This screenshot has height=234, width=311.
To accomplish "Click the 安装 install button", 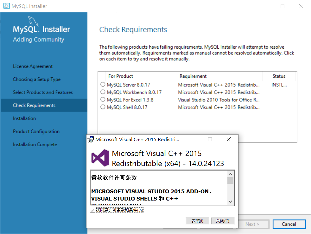I will pyautogui.click(x=197, y=221).
